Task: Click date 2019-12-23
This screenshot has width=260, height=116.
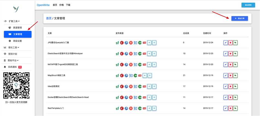Action: [x=208, y=54]
